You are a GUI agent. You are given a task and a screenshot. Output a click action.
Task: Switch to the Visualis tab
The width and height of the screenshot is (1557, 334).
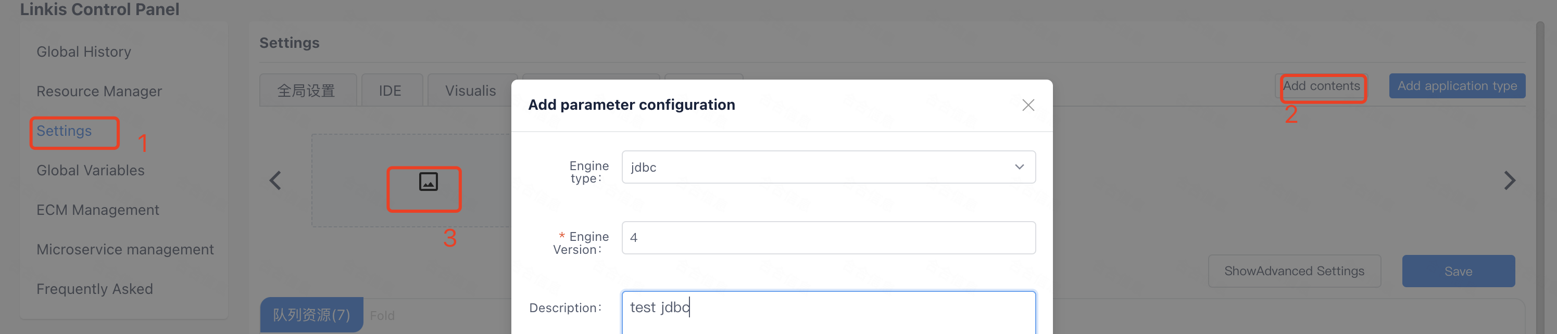tap(470, 91)
